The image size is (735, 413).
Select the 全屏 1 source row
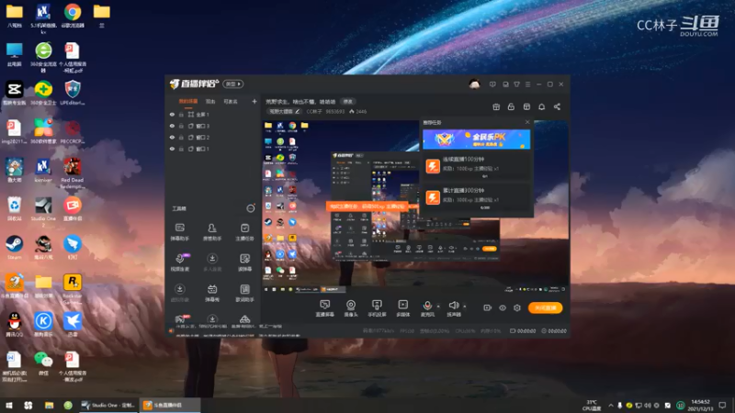[213, 114]
